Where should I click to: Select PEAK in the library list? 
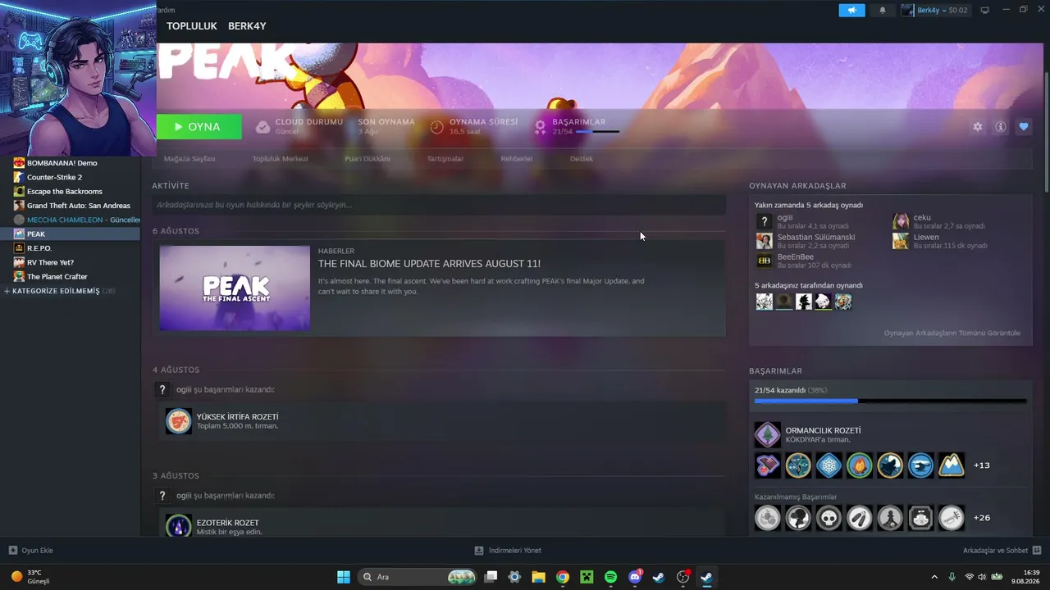click(x=71, y=234)
